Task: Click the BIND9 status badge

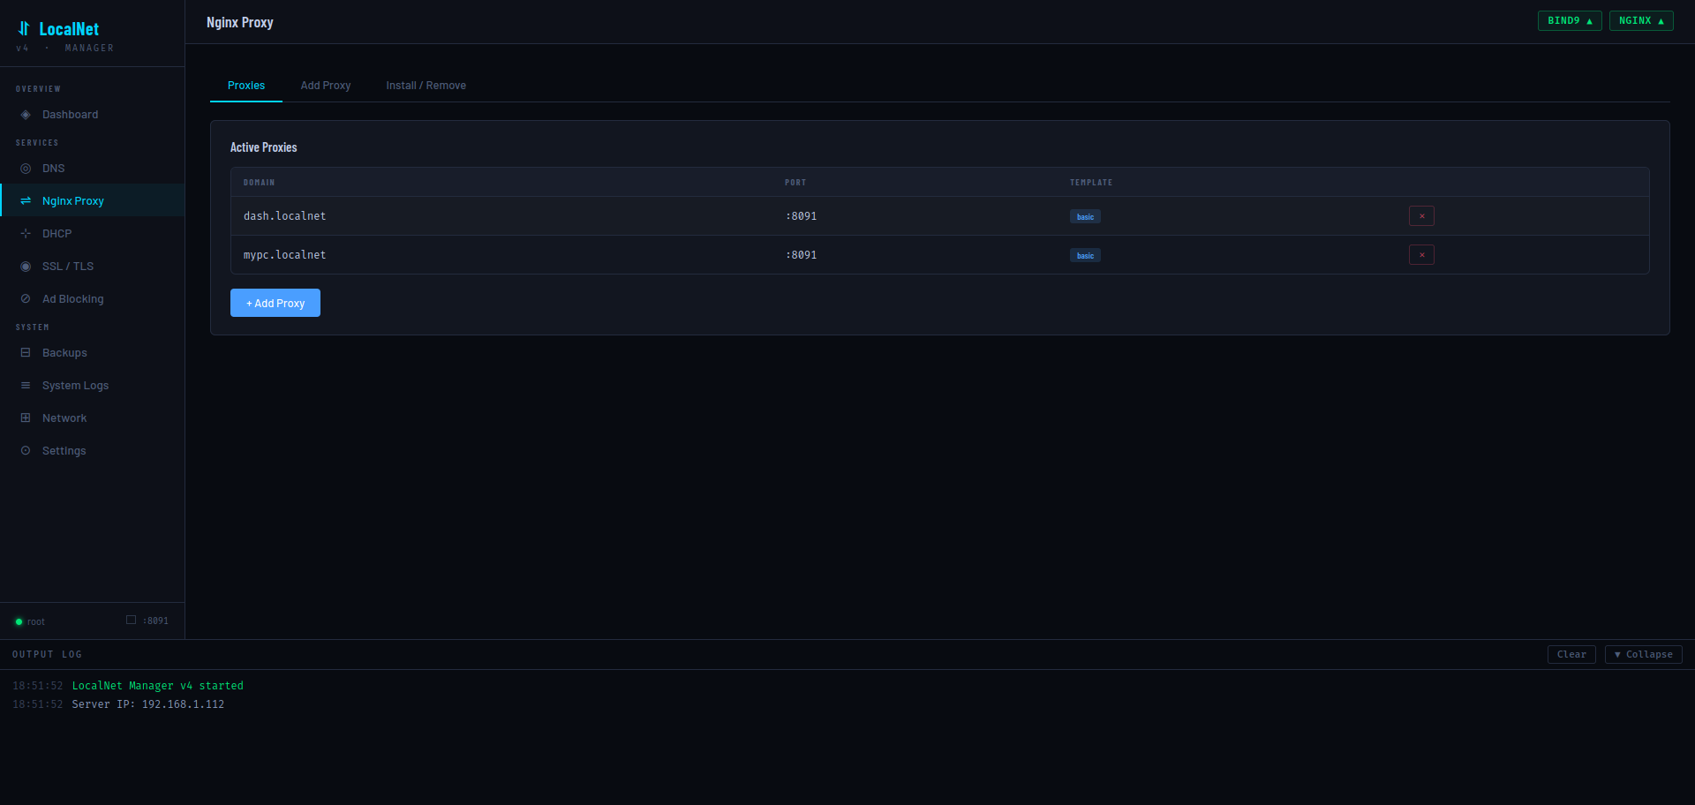Action: (1570, 20)
